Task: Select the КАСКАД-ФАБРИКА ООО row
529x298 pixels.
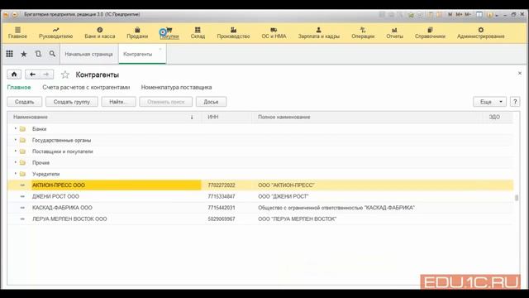Action: (260, 208)
